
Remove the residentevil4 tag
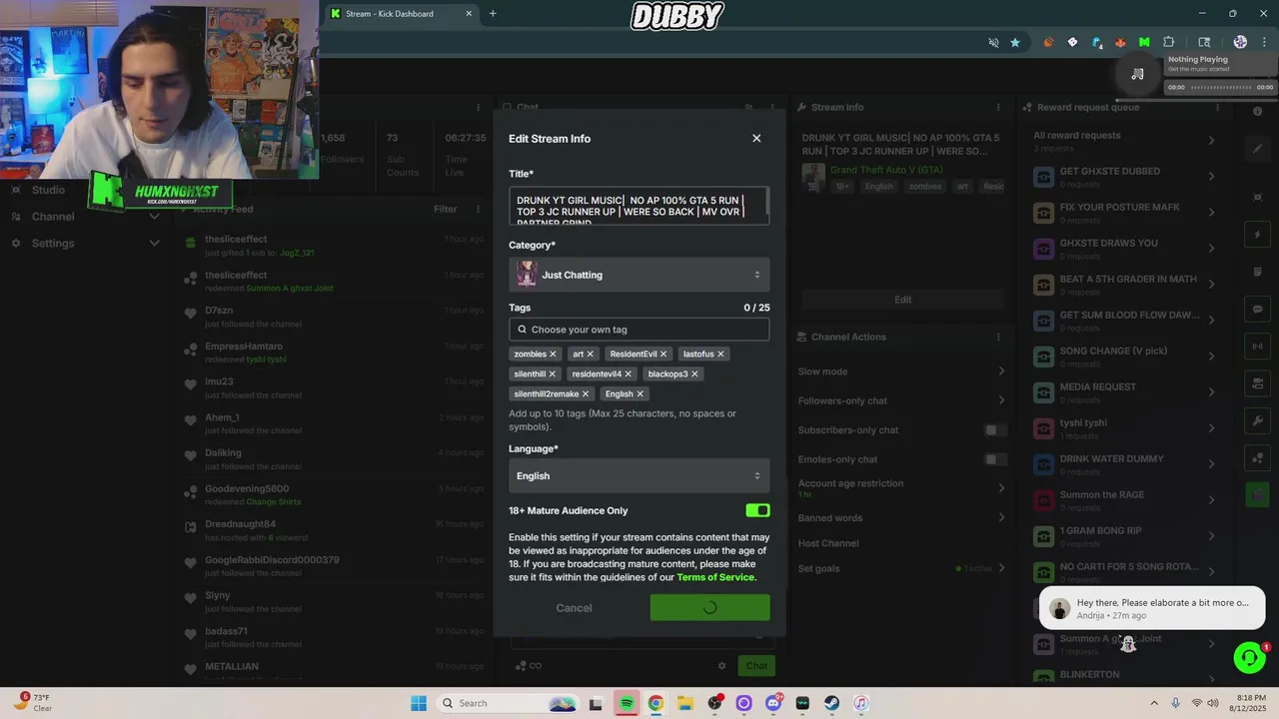click(628, 373)
